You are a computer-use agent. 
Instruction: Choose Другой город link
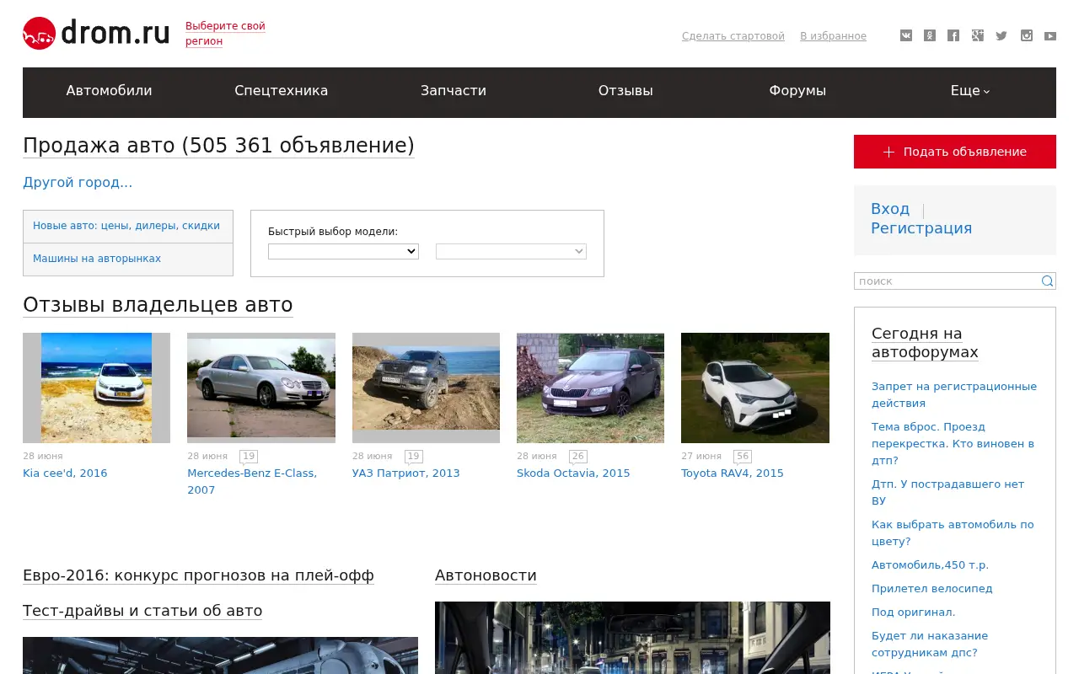(x=78, y=183)
